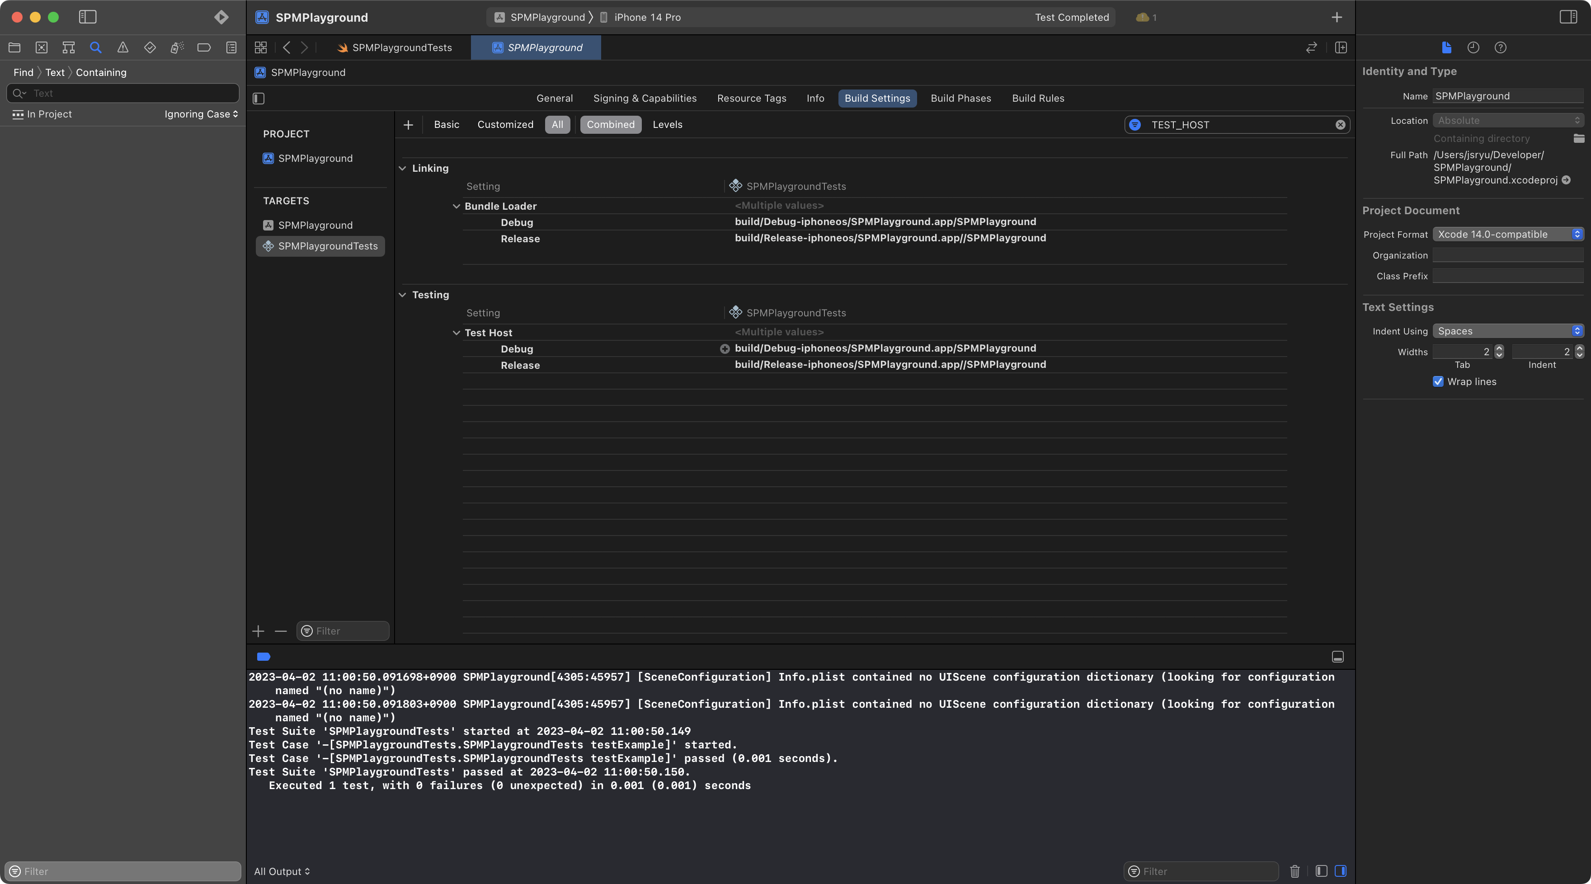Collapse the Test Host setting

point(457,333)
